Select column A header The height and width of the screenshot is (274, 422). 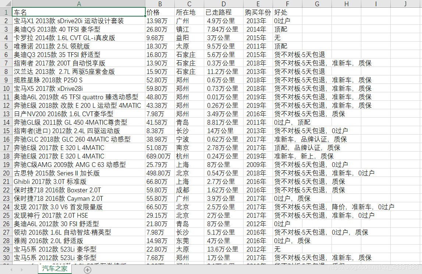tap(79, 4)
